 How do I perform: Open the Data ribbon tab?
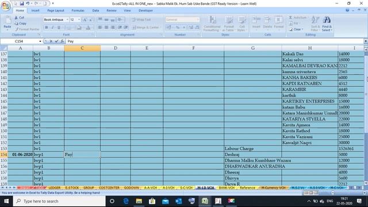coord(95,10)
